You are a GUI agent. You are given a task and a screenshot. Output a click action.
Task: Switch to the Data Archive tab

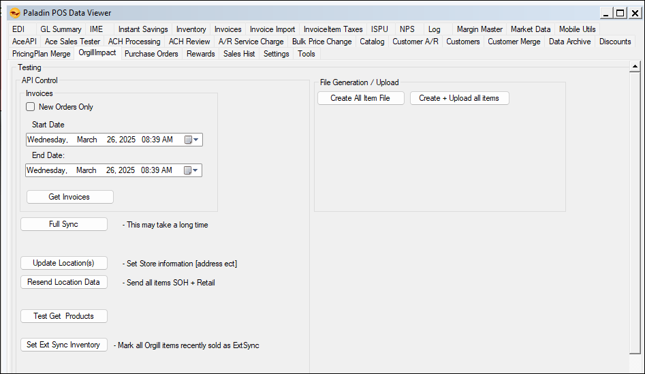tap(569, 42)
